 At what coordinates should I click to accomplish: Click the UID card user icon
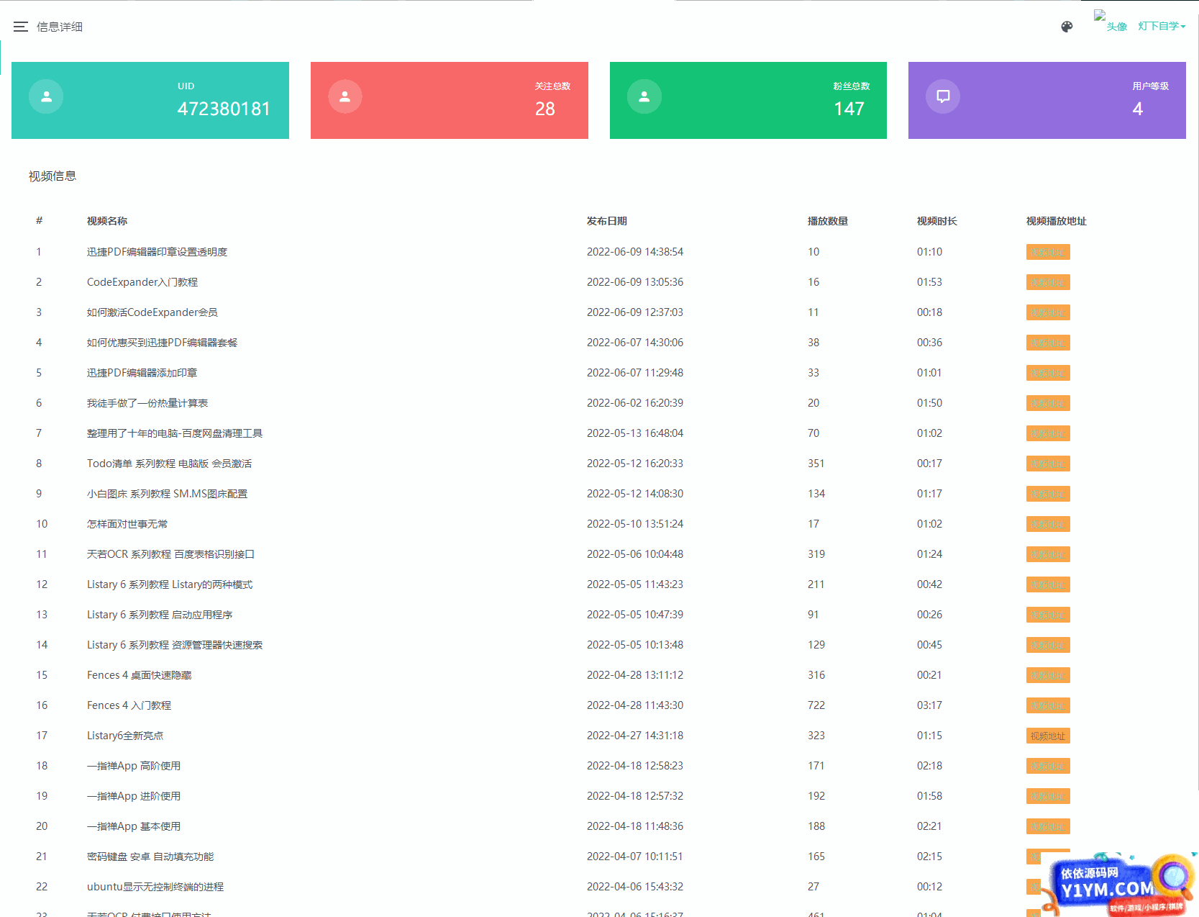(x=46, y=96)
